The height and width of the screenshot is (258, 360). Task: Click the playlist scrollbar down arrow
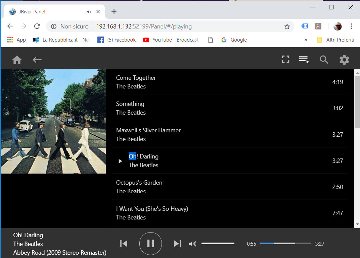point(357,224)
